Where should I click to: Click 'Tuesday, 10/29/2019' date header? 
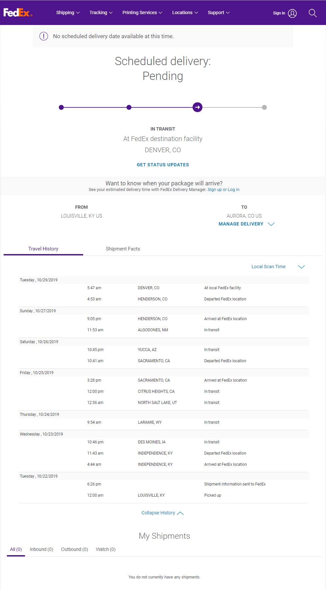[x=38, y=280]
